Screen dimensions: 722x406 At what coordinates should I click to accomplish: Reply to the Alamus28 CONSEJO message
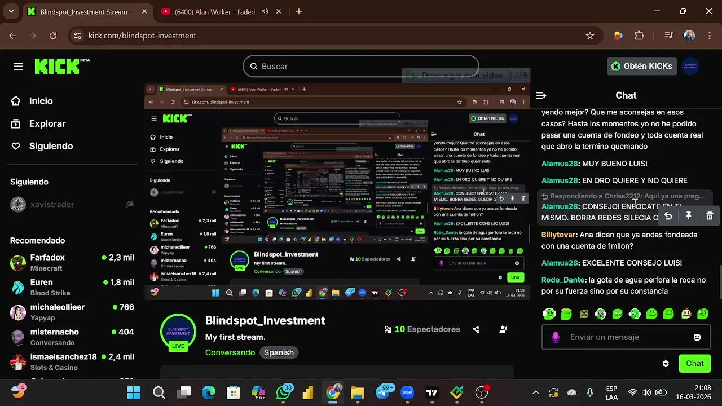click(668, 216)
